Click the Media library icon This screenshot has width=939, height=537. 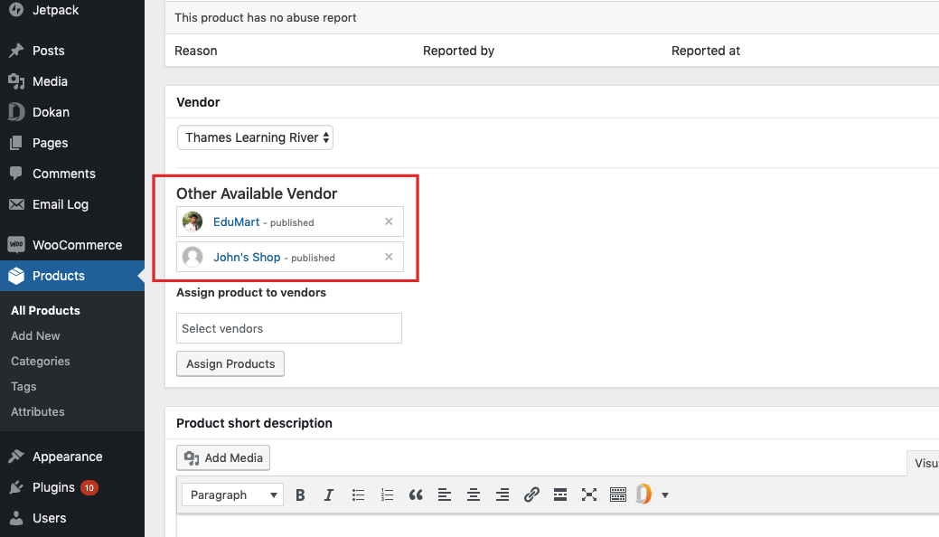[x=16, y=80]
